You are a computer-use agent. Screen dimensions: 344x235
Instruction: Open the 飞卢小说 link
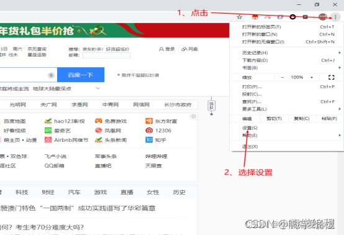click(55, 157)
